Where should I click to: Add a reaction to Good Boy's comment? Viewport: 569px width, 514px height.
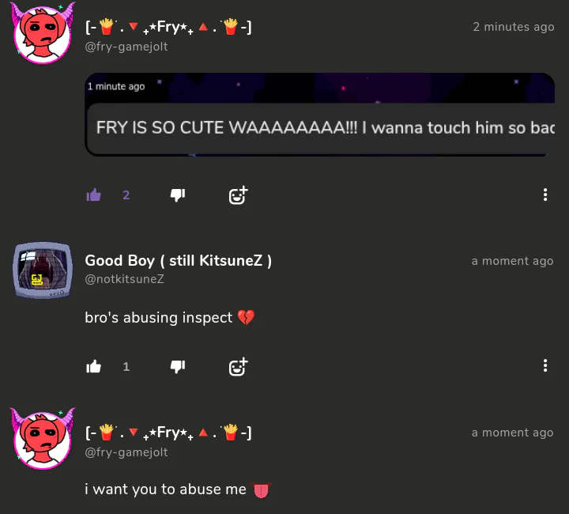point(239,367)
